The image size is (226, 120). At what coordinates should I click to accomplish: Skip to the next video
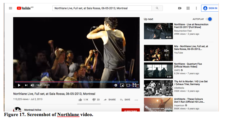[26, 85]
